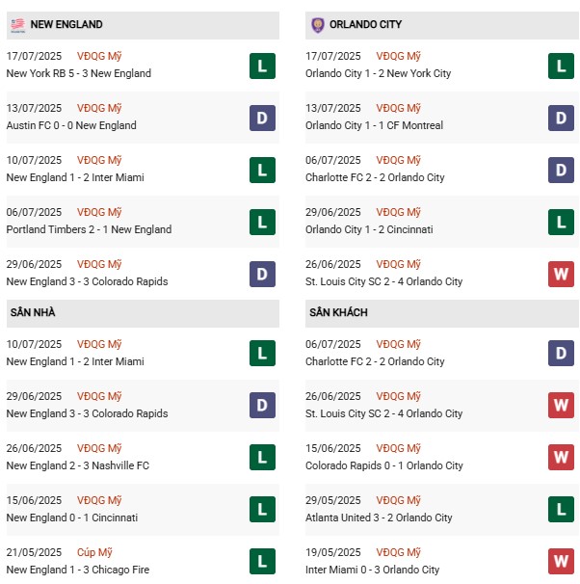Click VĐQG Mỹ link on 19/05/2025 row

click(398, 552)
